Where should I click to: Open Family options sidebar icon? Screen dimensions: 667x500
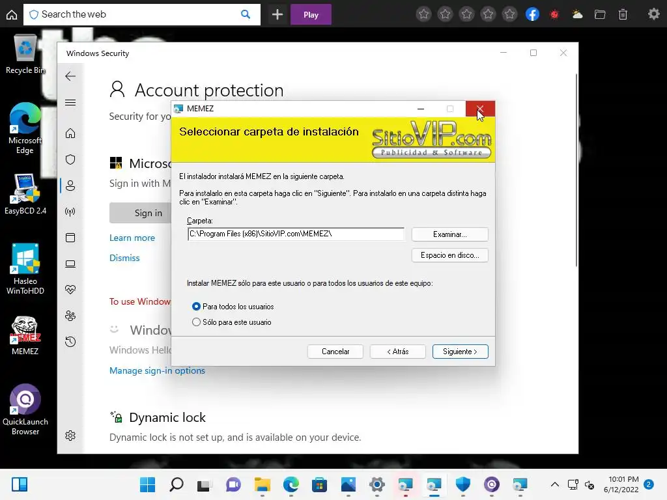(x=70, y=316)
